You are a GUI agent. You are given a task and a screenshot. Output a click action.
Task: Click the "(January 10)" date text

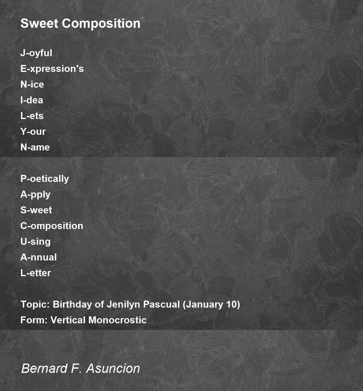211,304
